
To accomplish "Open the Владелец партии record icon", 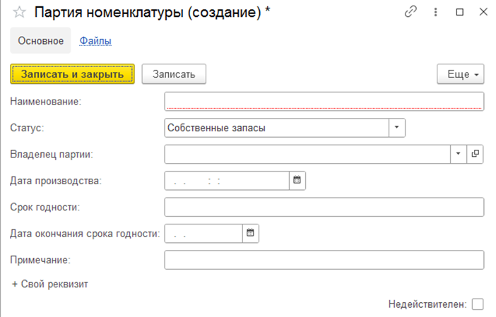I will coord(475,154).
